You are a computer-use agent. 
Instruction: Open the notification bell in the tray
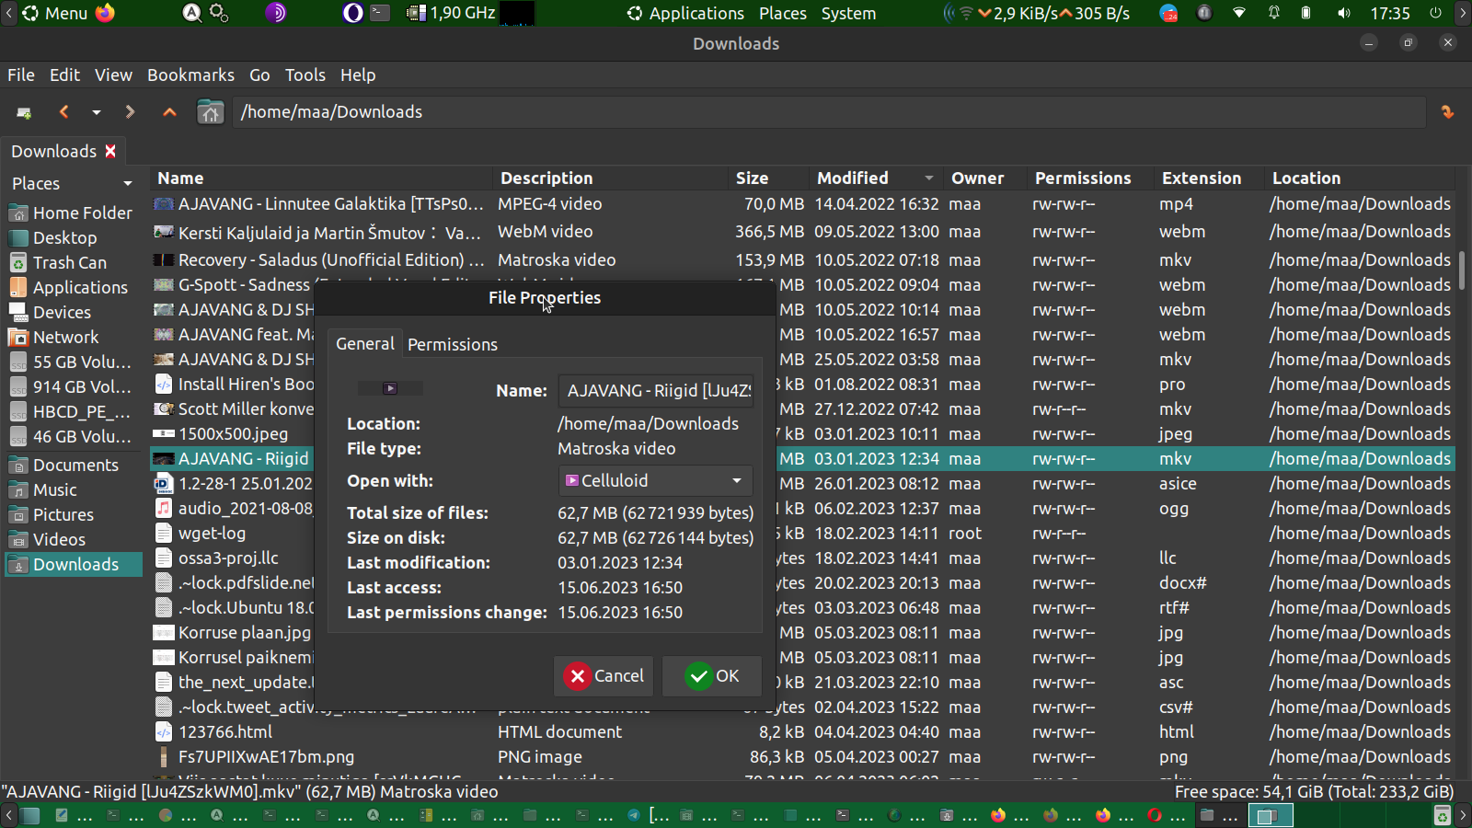(1274, 13)
